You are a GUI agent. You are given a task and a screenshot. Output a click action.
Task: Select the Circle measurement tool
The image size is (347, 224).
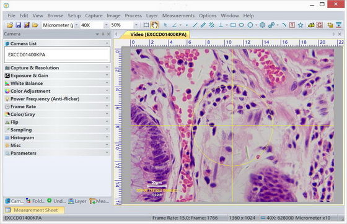click(x=250, y=25)
